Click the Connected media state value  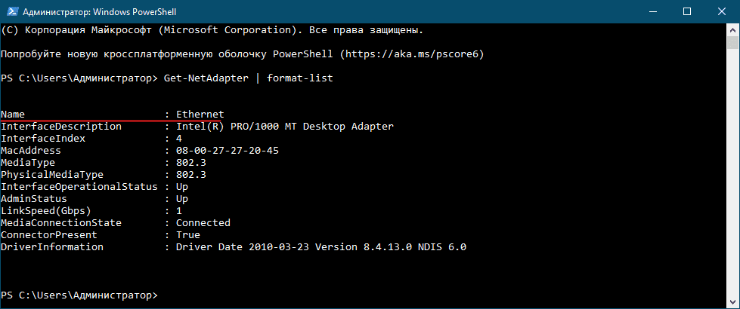tap(203, 223)
